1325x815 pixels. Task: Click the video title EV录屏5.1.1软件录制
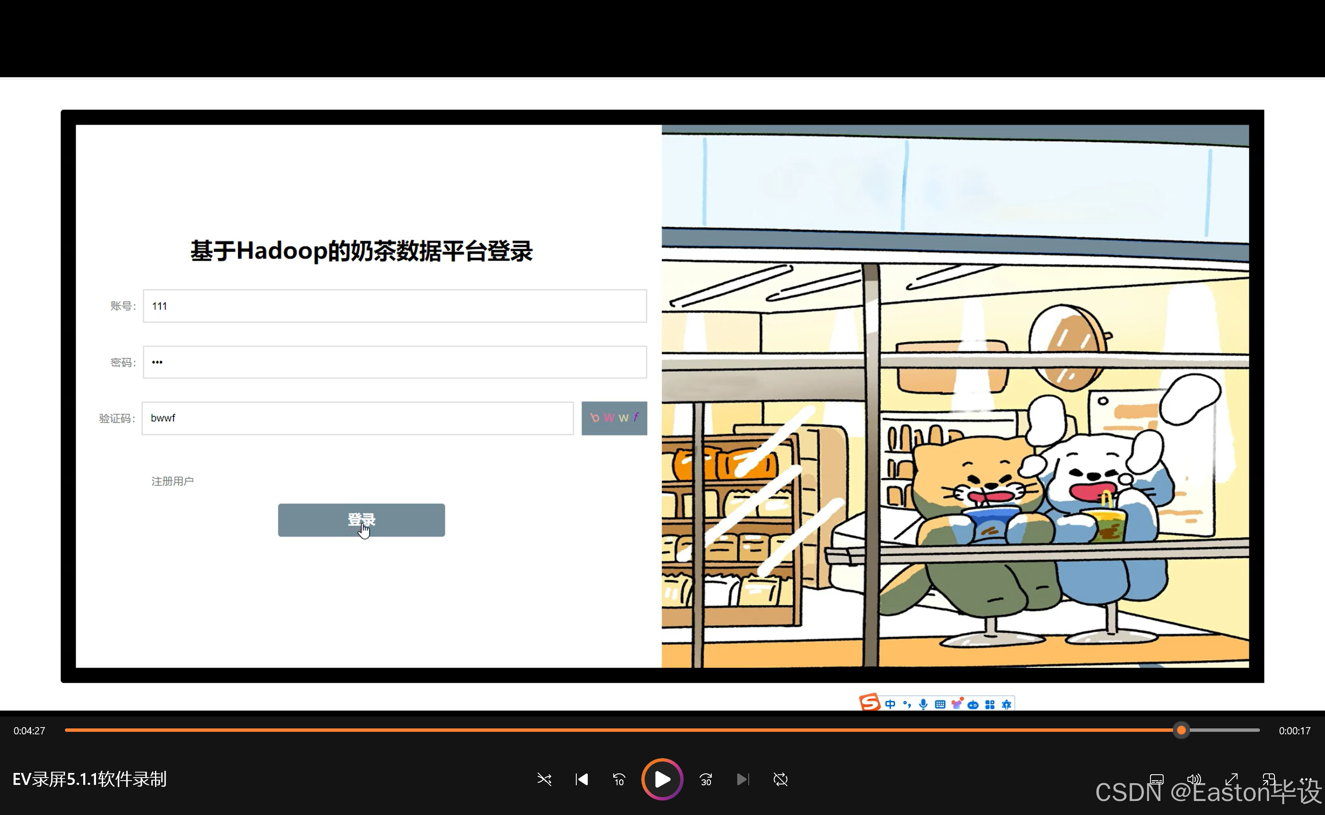point(90,779)
